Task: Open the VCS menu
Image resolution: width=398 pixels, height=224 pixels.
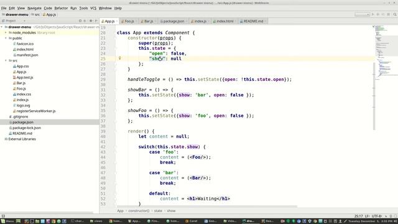Action: click(x=93, y=8)
